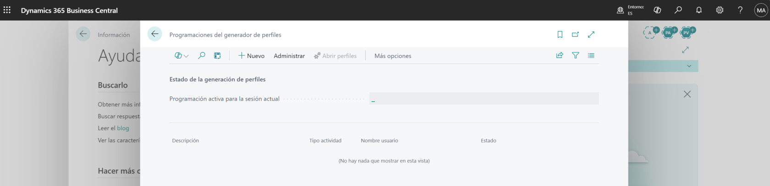Open Más opciones menu
The width and height of the screenshot is (770, 186).
pos(393,56)
